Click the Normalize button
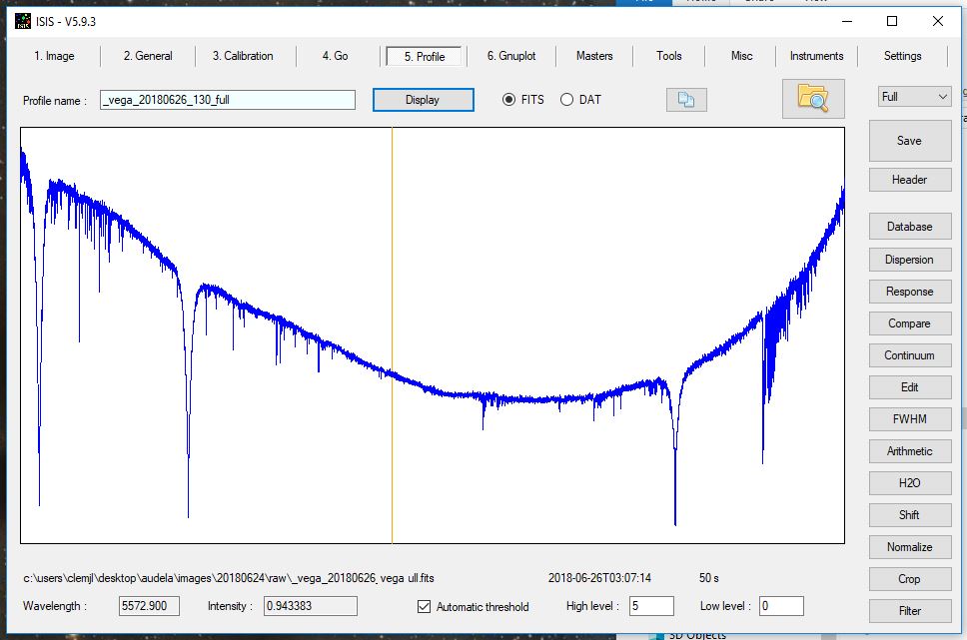Screen dimensions: 967x640 [x=909, y=547]
